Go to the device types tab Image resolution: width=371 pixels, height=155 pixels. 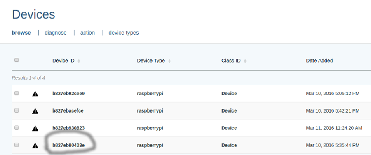pos(124,33)
